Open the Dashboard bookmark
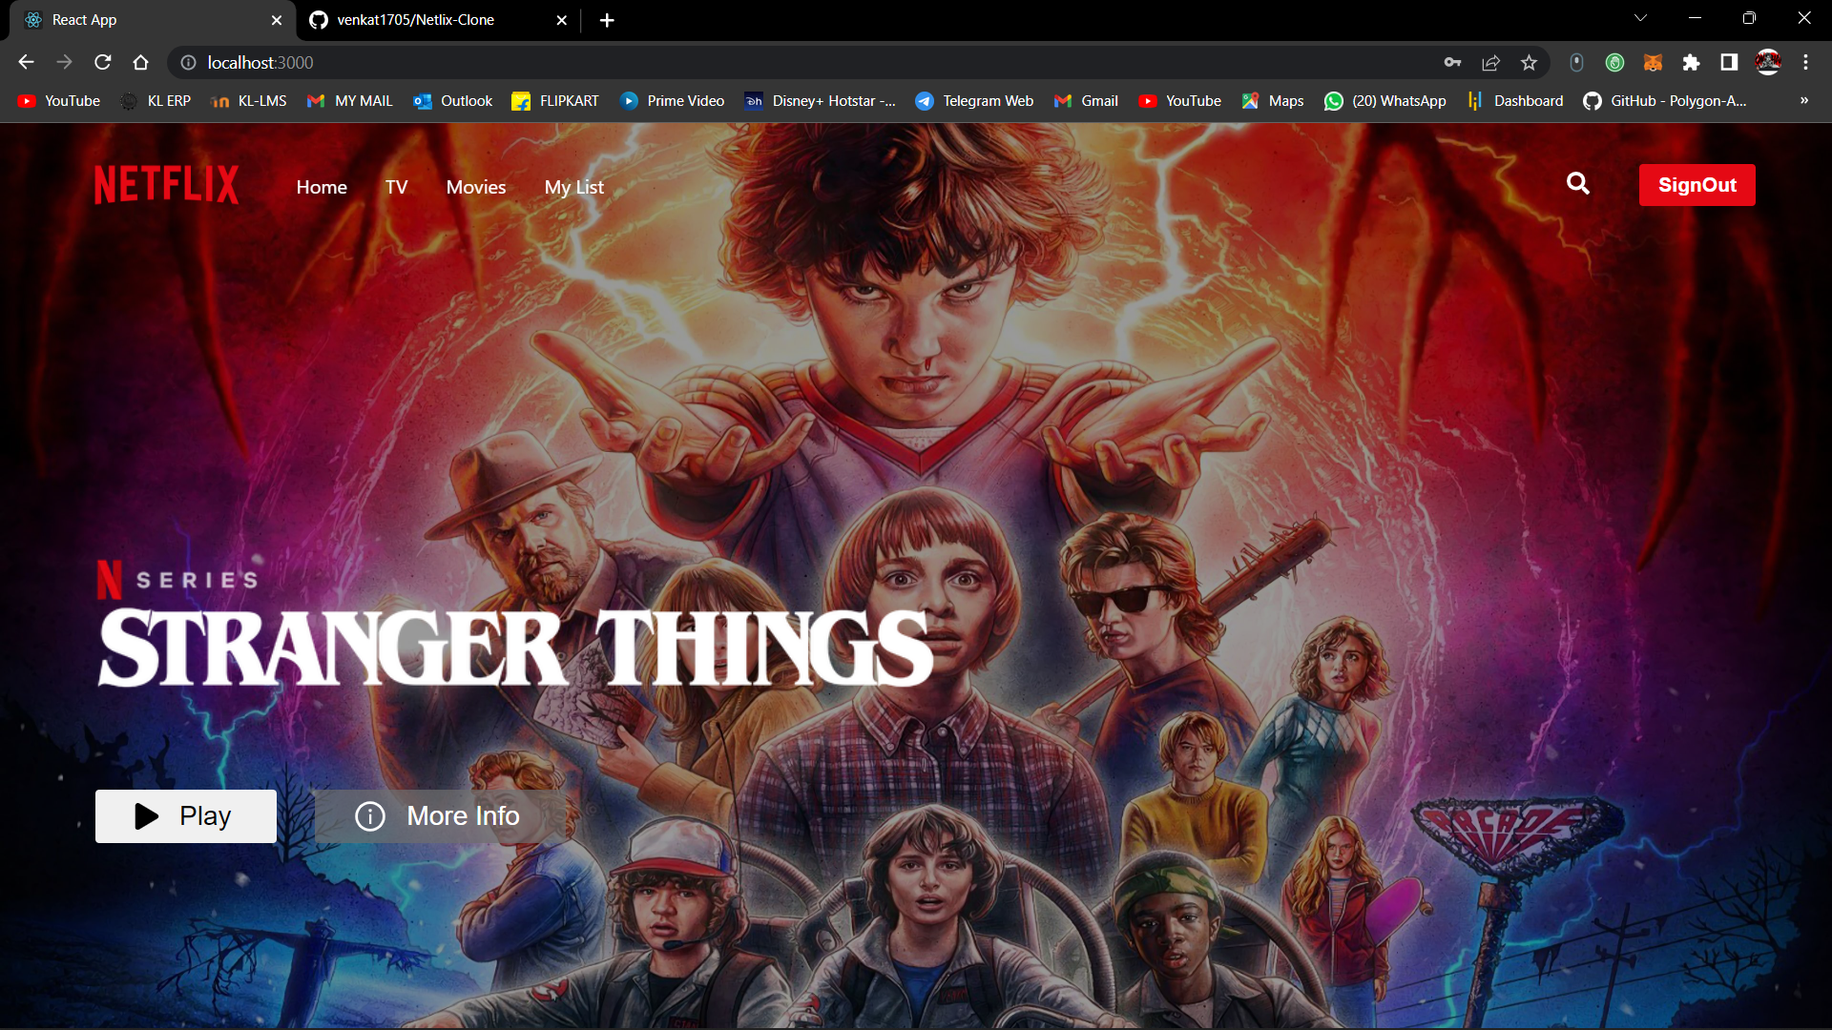The image size is (1832, 1030). (1516, 101)
